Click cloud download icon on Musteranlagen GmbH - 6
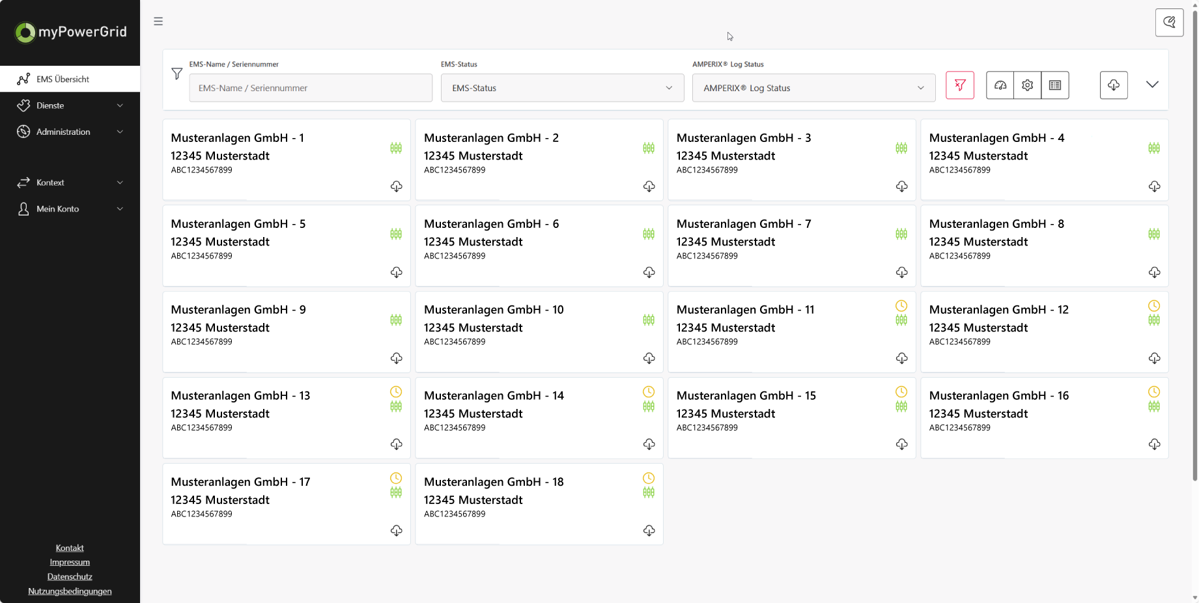 [649, 273]
